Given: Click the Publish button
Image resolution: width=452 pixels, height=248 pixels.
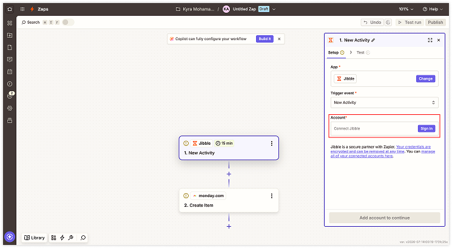Looking at the screenshot, I should pyautogui.click(x=435, y=22).
